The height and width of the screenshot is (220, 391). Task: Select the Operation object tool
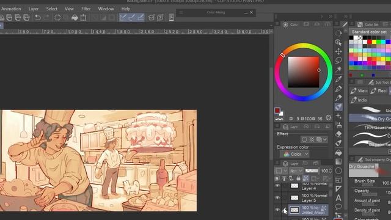point(338,42)
